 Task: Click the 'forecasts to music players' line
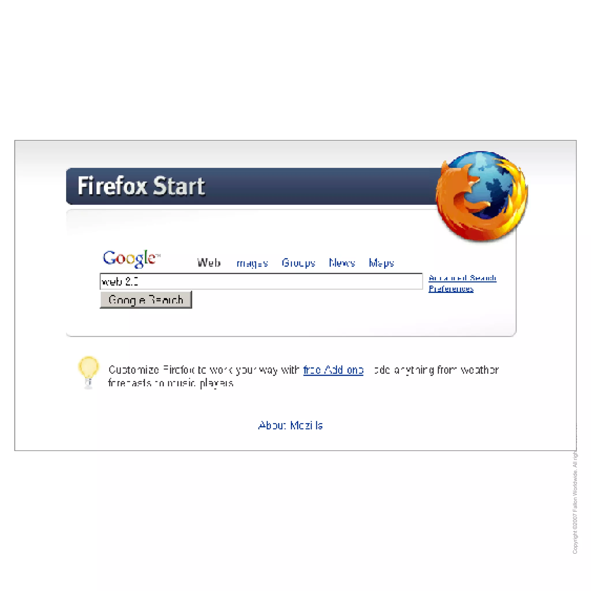point(171,383)
